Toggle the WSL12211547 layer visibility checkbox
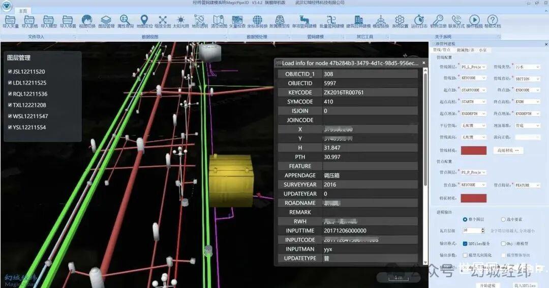 [10, 116]
